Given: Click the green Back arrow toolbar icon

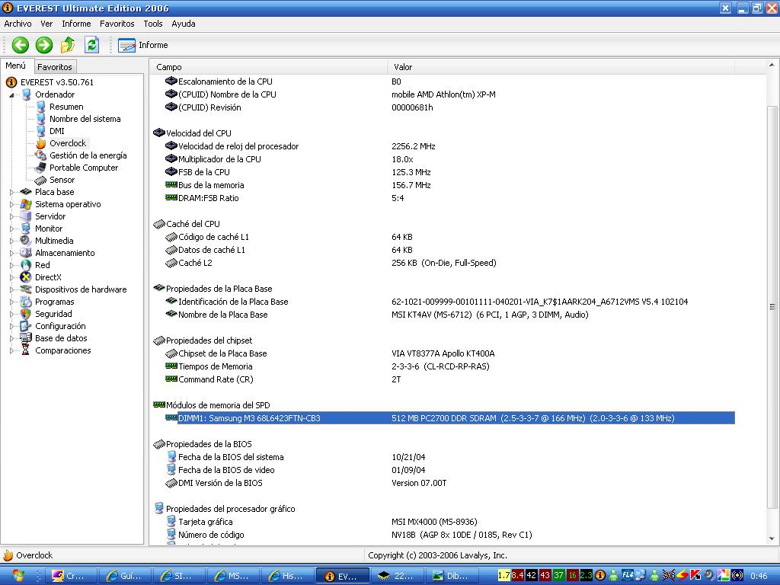Looking at the screenshot, I should [20, 45].
